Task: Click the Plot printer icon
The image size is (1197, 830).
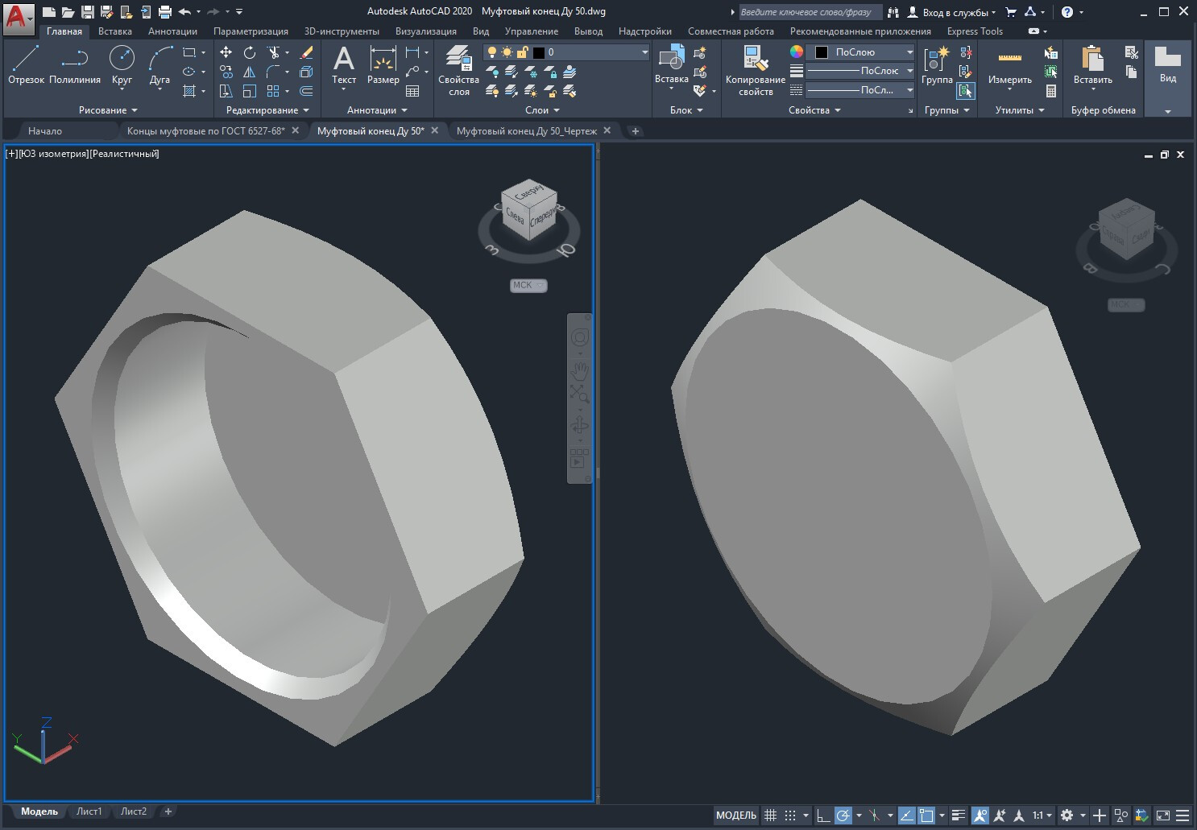Action: tap(165, 12)
